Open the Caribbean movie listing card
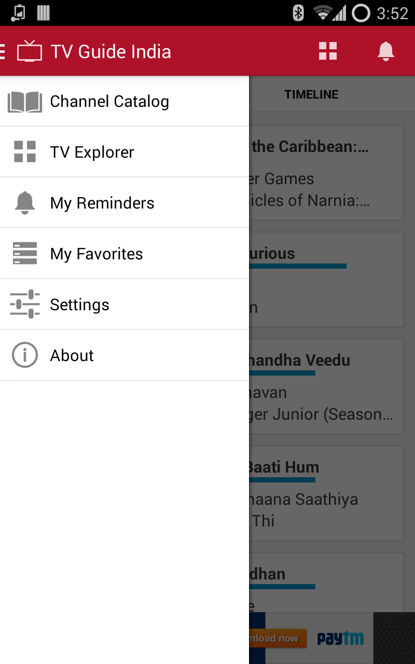Image resolution: width=415 pixels, height=664 pixels. click(327, 173)
